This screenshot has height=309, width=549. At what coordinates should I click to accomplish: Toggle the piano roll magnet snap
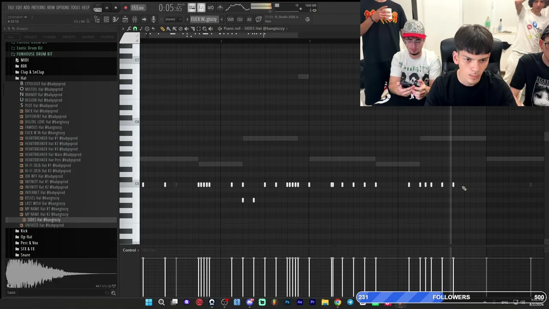coord(135,29)
